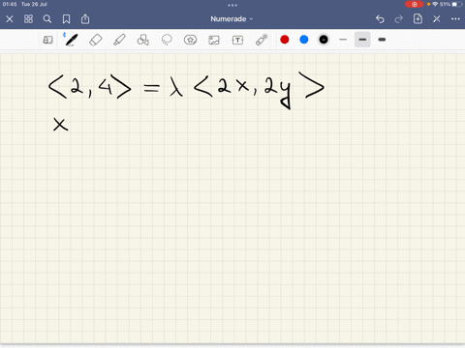Select the Eraser tool
The width and height of the screenshot is (465, 348).
pyautogui.click(x=96, y=40)
